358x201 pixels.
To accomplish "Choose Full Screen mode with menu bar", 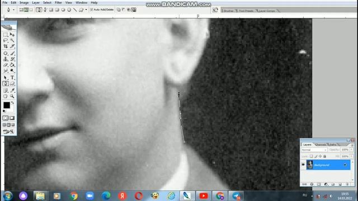I will (x=9, y=125).
